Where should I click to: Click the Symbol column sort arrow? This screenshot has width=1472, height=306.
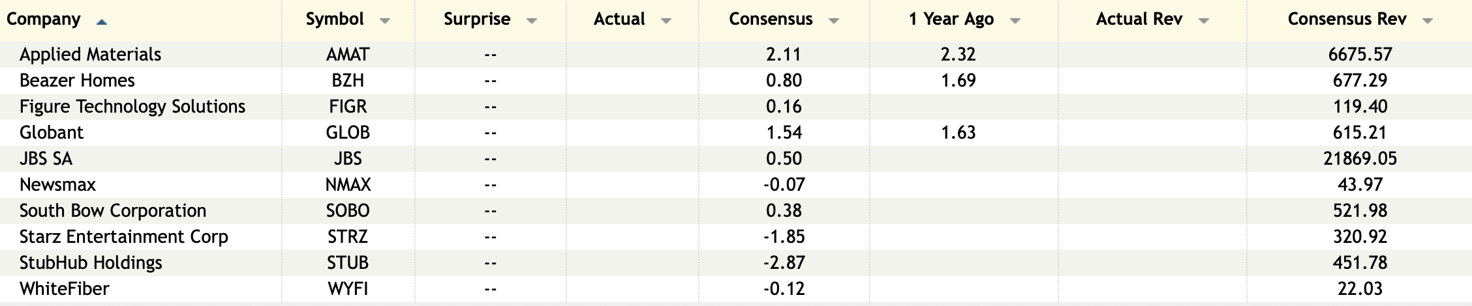pyautogui.click(x=385, y=21)
